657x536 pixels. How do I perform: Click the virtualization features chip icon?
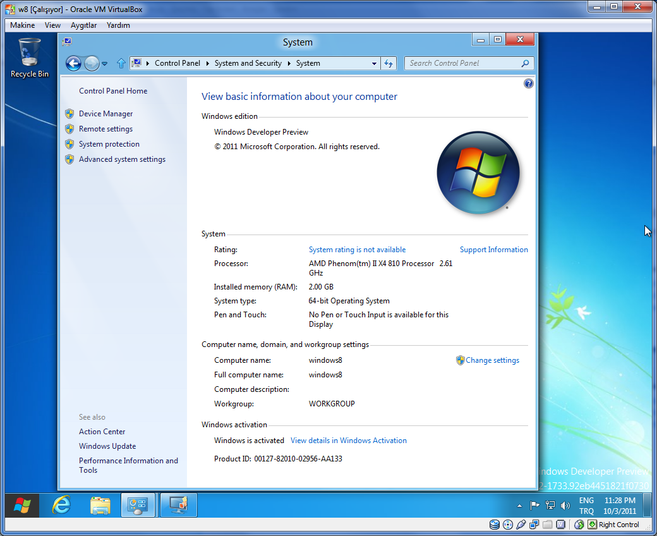coord(560,525)
